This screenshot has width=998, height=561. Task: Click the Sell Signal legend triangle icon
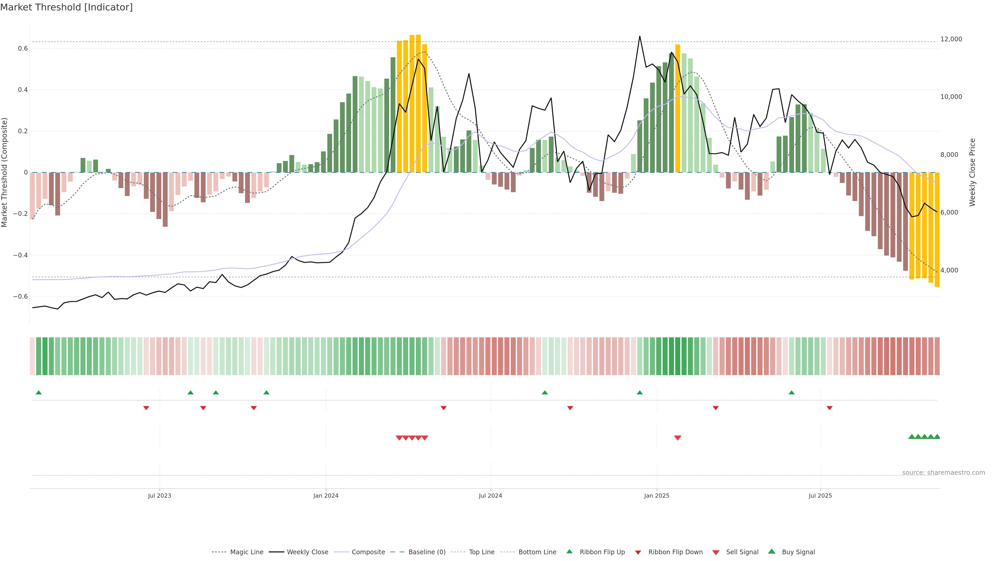pyautogui.click(x=715, y=552)
